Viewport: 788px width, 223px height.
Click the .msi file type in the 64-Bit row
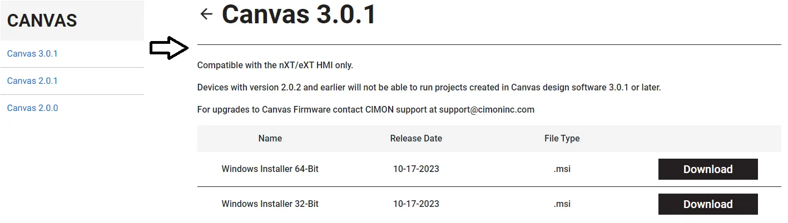pos(562,169)
